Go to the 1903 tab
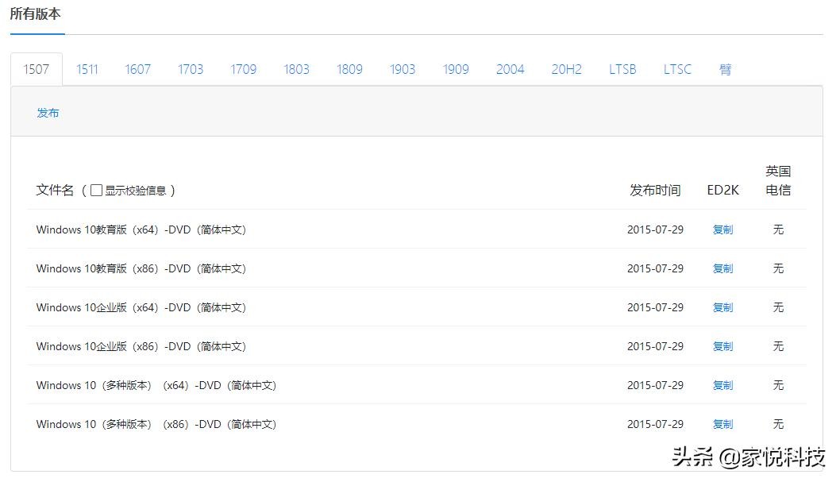Screen dimensions: 840x482 pyautogui.click(x=403, y=69)
